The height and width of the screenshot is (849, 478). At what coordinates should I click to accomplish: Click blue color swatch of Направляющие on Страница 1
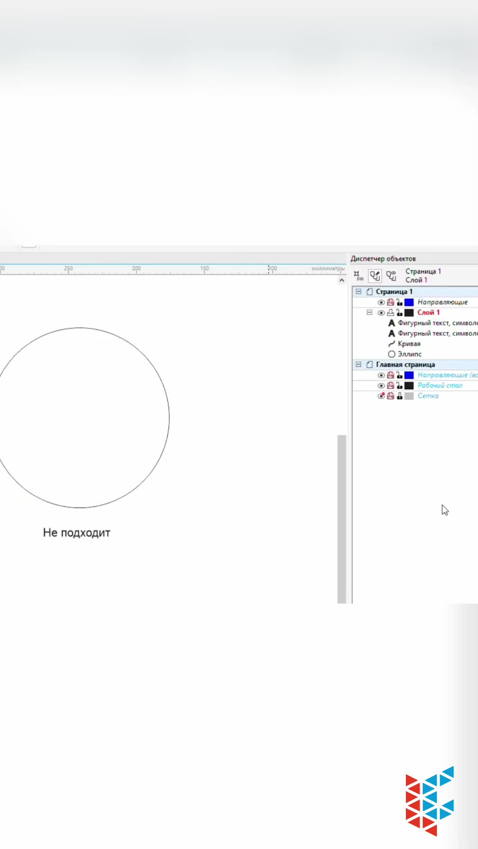pos(409,302)
